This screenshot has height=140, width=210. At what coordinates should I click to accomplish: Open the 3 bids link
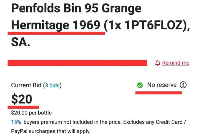(53, 86)
